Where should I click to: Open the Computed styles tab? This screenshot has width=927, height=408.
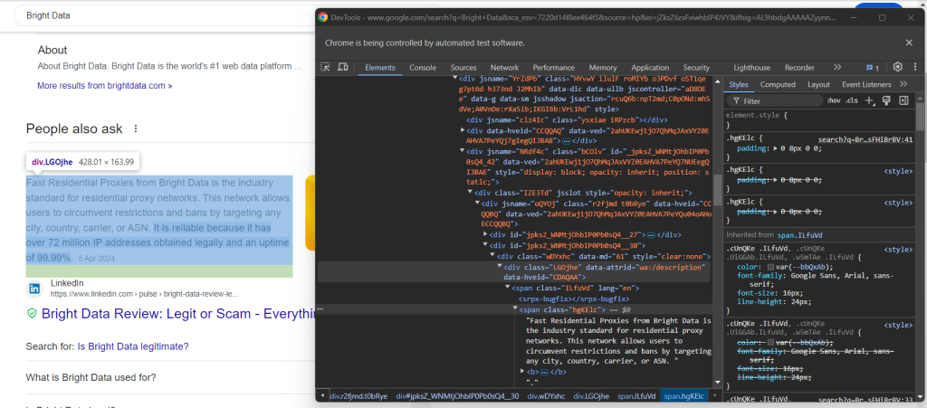tap(778, 84)
